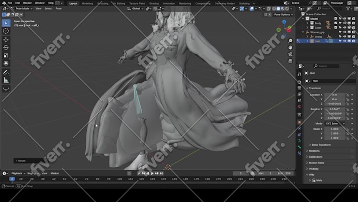
Task: Open XYZ Euler rotation mode dropdown
Action: pos(335,123)
